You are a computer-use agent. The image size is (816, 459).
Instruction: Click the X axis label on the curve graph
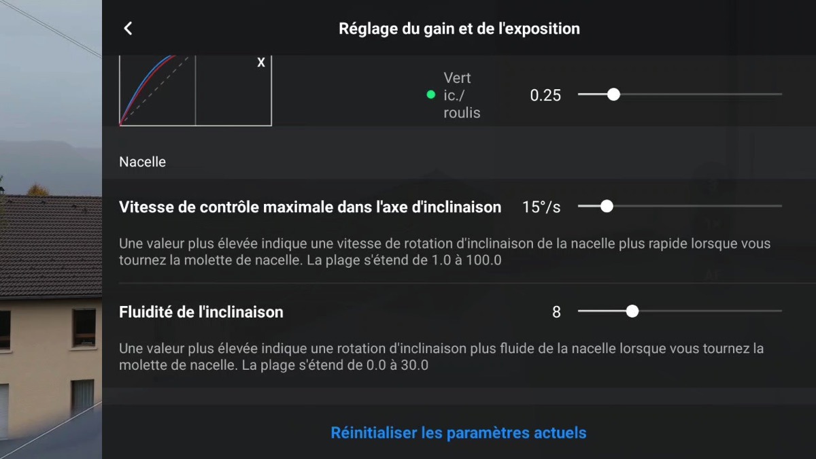[x=261, y=63]
